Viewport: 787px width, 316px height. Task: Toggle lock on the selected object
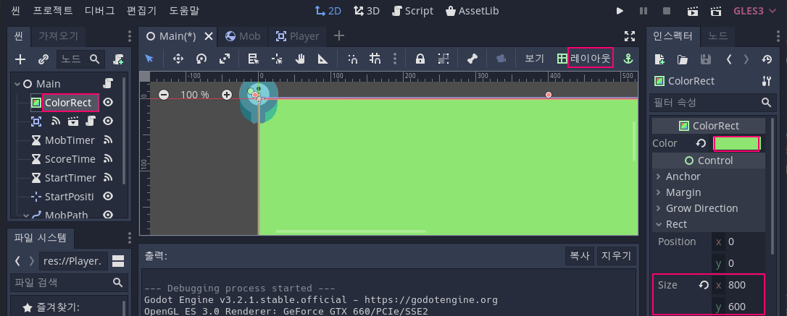pyautogui.click(x=420, y=59)
